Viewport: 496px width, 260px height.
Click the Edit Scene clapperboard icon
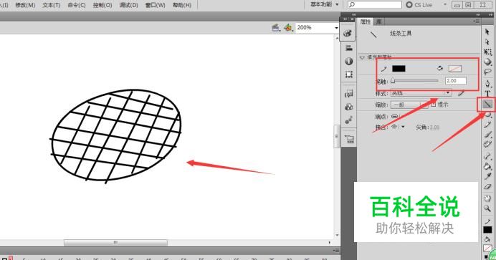point(276,28)
